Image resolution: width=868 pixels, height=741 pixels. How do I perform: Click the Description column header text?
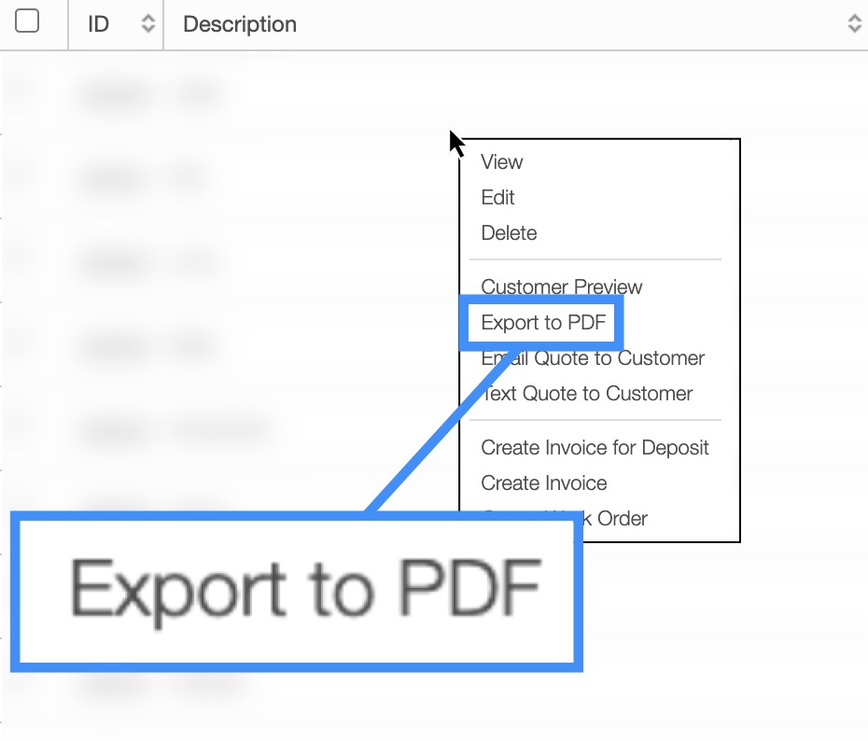click(240, 24)
